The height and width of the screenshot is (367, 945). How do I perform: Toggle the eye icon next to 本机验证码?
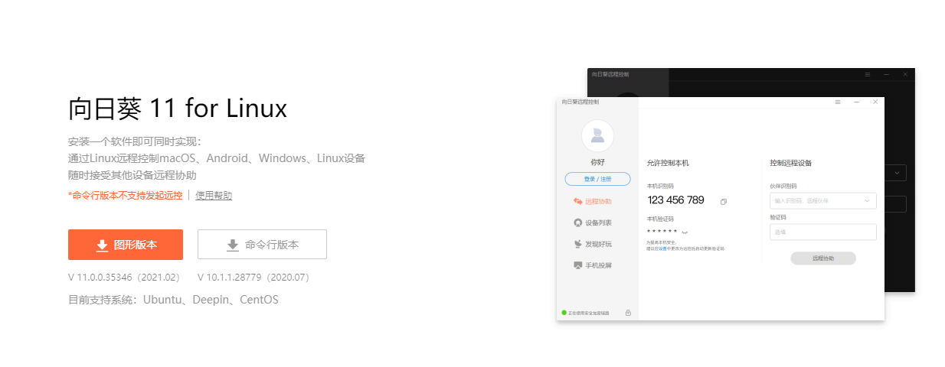pyautogui.click(x=685, y=231)
